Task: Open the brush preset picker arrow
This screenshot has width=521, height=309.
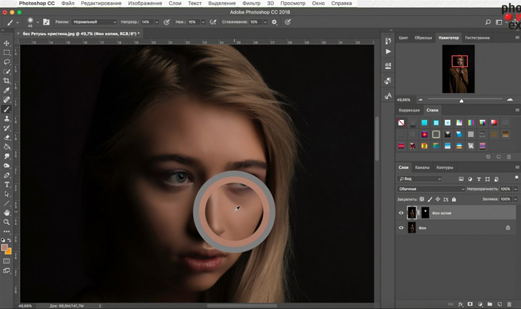Action: (x=38, y=22)
